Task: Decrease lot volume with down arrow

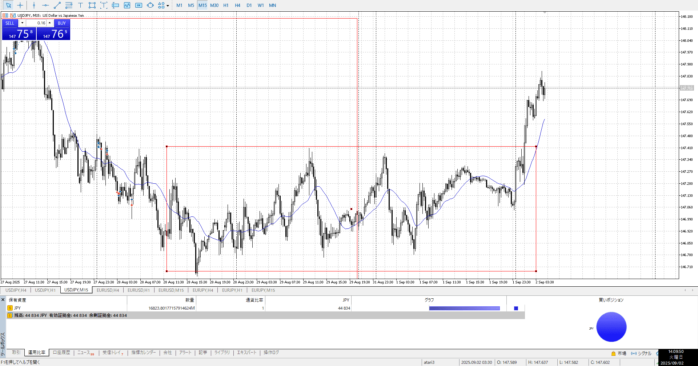Action: point(22,23)
